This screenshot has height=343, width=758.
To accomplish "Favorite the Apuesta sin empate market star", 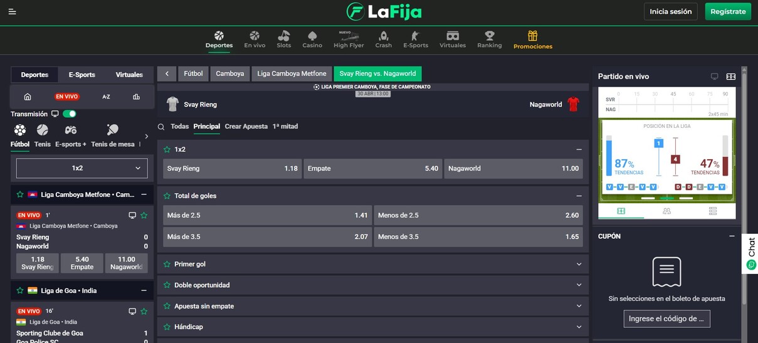I will 167,306.
